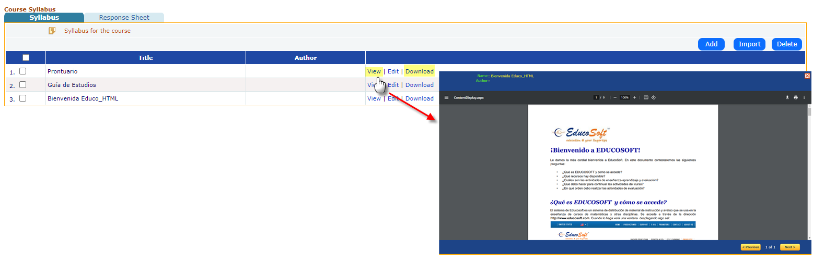The image size is (836, 263).
Task: Click the PDF page number field
Action: pos(596,97)
